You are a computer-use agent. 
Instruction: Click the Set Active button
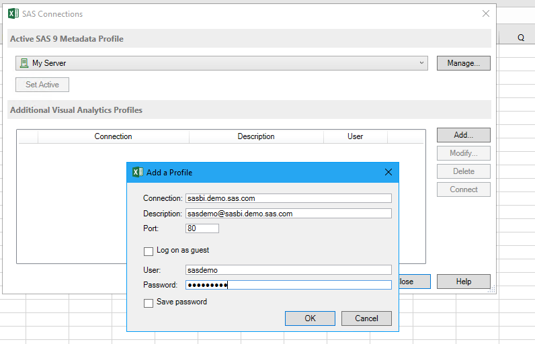[x=42, y=85]
